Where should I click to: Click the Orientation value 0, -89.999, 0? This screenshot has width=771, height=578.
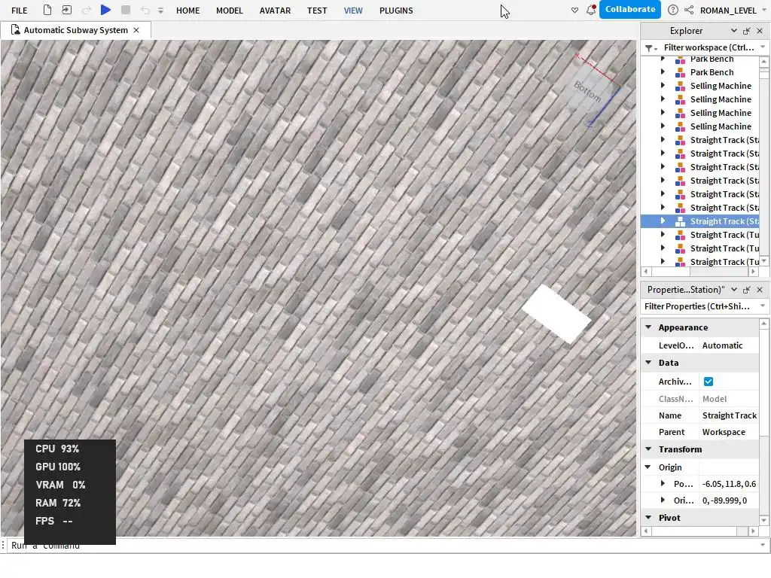[729, 500]
